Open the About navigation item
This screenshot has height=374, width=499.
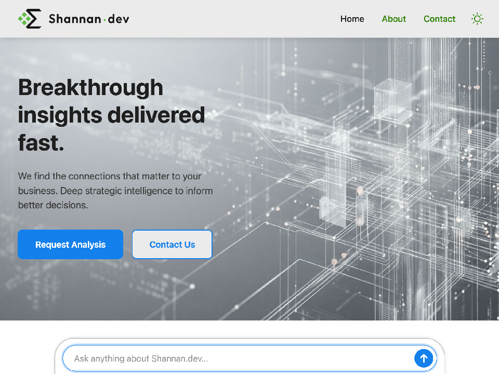(x=393, y=19)
